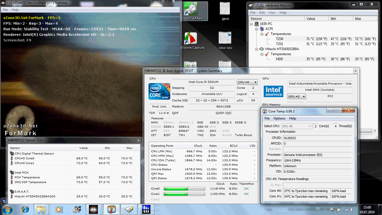Image resolution: width=382 pixels, height=215 pixels.
Task: Click the Intel Core i5 logo in HWiNFO32
Action: (159, 91)
